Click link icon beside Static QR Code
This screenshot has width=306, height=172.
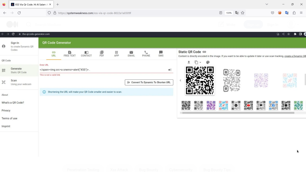click(x=204, y=52)
